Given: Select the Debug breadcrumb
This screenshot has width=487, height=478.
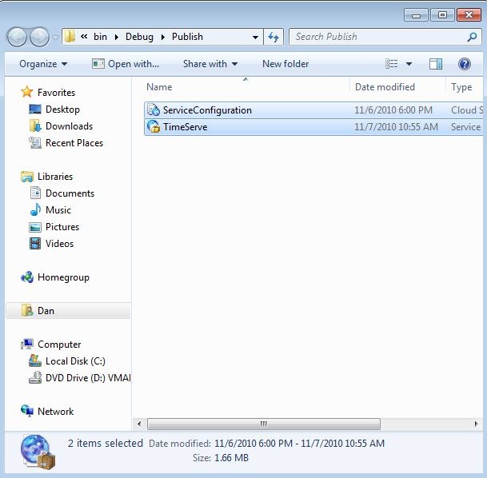Looking at the screenshot, I should 139,37.
